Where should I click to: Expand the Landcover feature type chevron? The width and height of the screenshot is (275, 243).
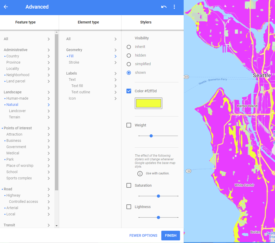[49, 111]
